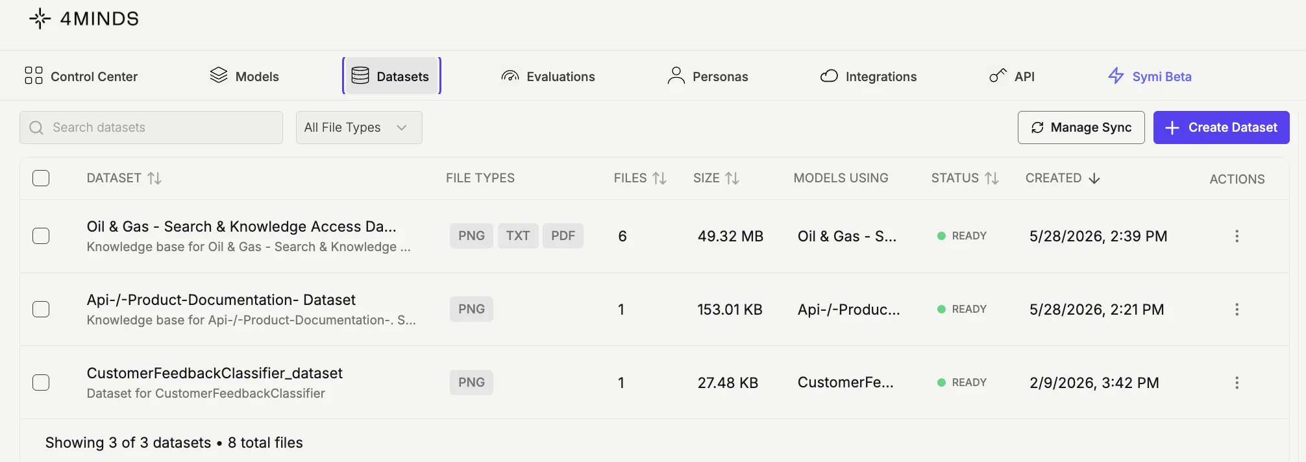Click READY status of Api-/-Product-Documentation dataset
1306x462 pixels.
coord(962,309)
